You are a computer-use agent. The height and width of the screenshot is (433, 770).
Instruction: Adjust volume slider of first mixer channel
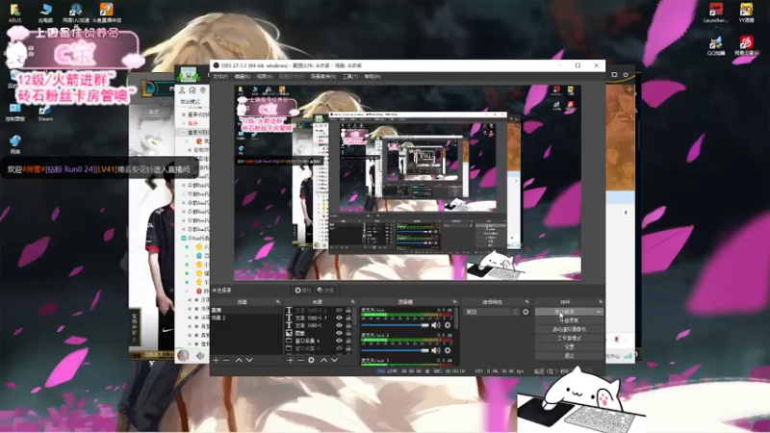tap(396, 325)
